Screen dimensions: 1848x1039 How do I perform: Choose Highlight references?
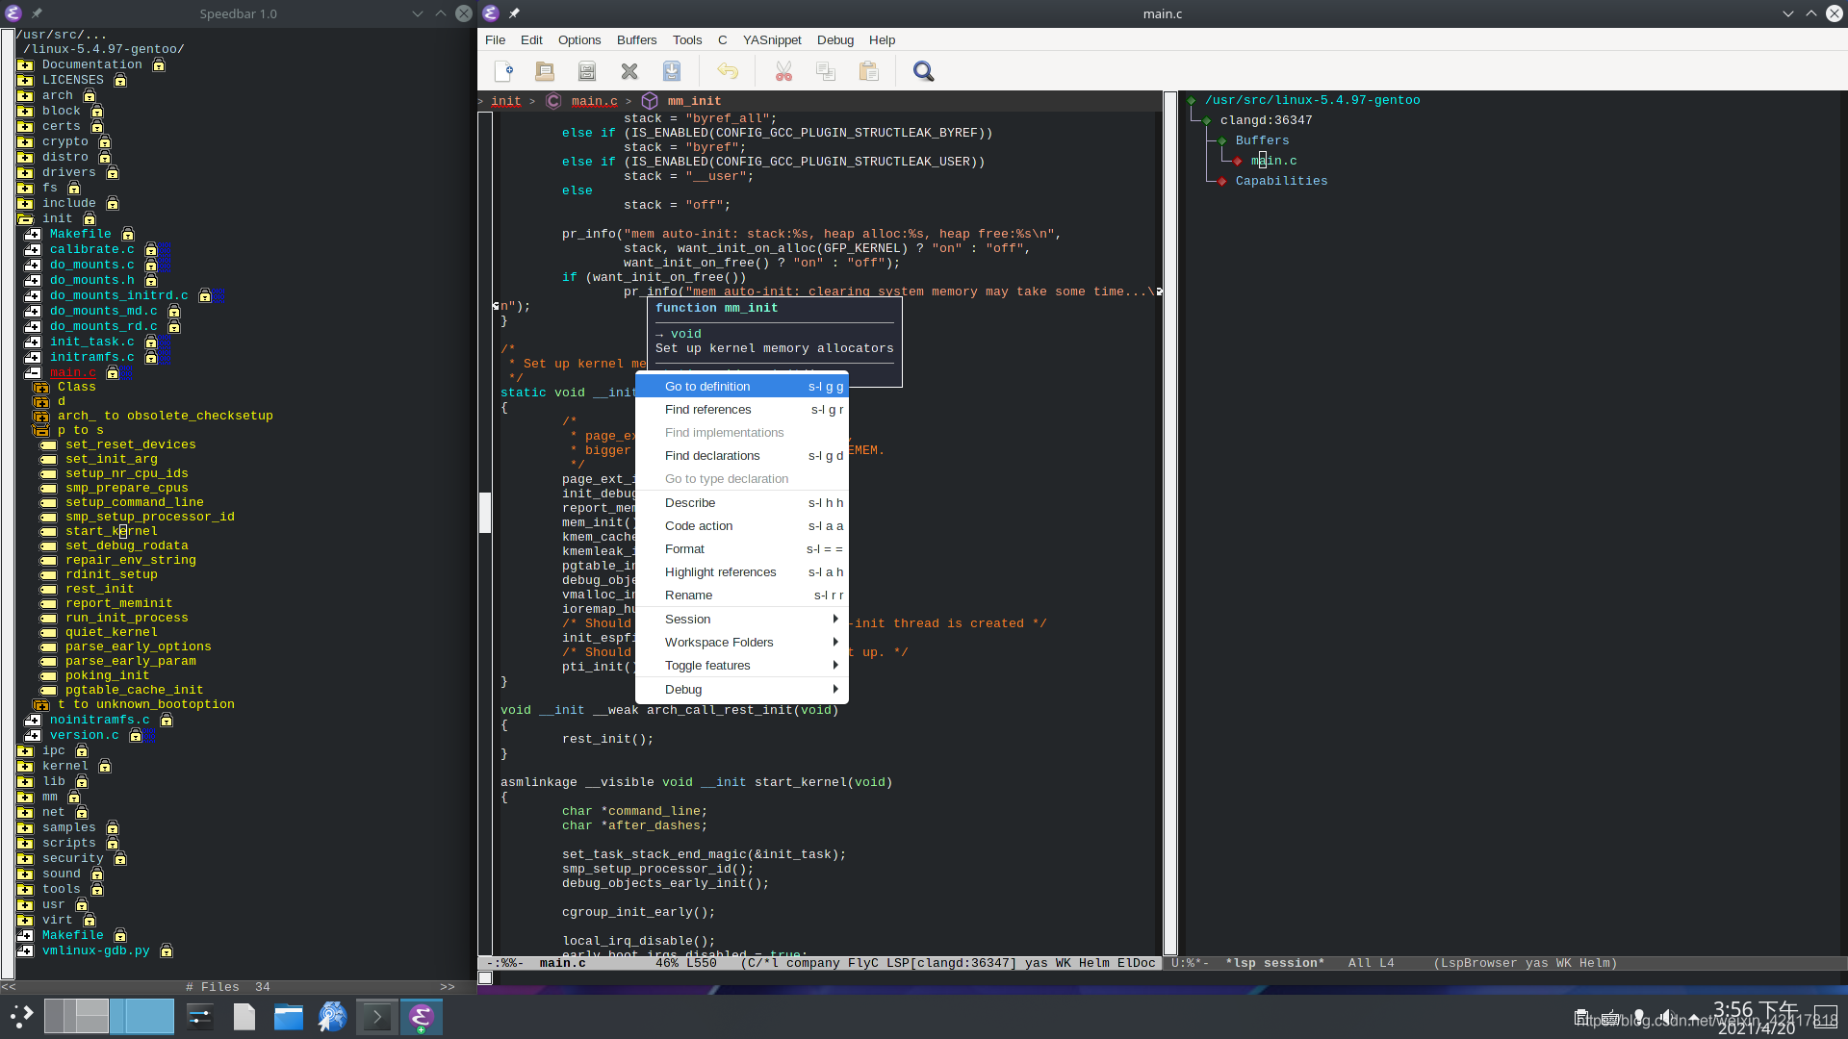click(x=742, y=572)
